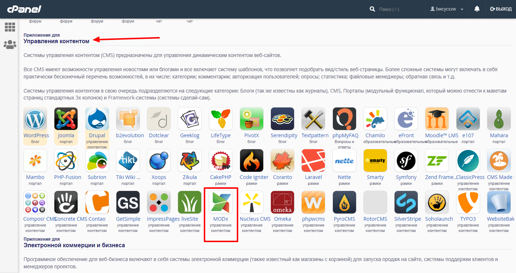This screenshot has width=516, height=273.
Task: Open the Textpattern icon
Action: pyautogui.click(x=313, y=119)
